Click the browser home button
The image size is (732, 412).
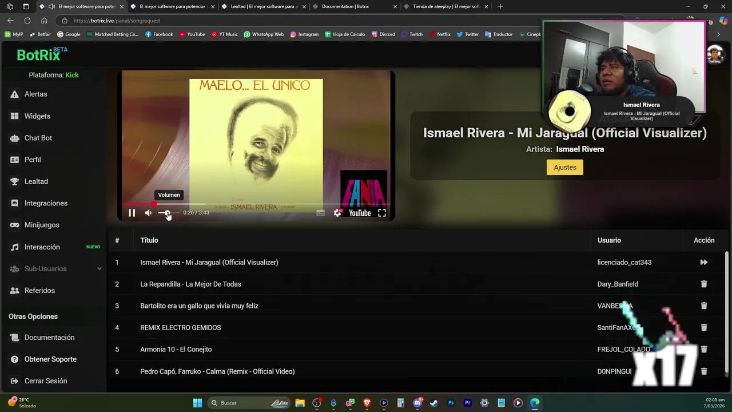tap(44, 21)
